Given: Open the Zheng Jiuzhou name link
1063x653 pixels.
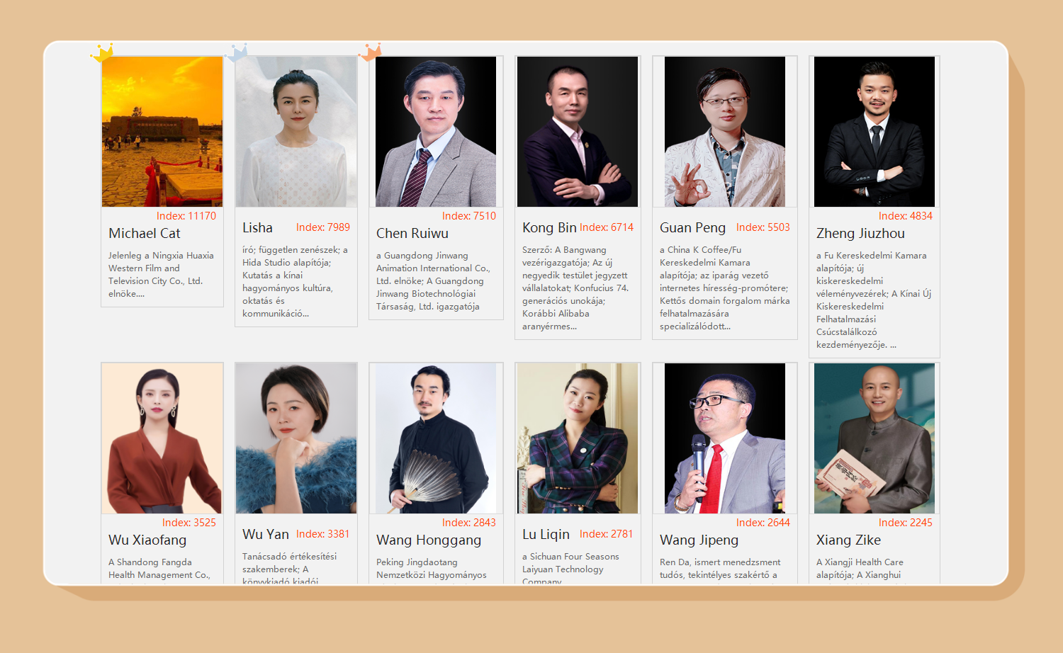Looking at the screenshot, I should [860, 233].
